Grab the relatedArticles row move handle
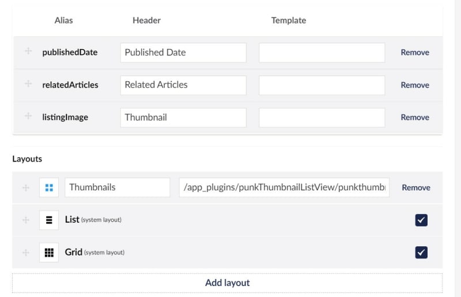This screenshot has width=461, height=297. coord(28,84)
